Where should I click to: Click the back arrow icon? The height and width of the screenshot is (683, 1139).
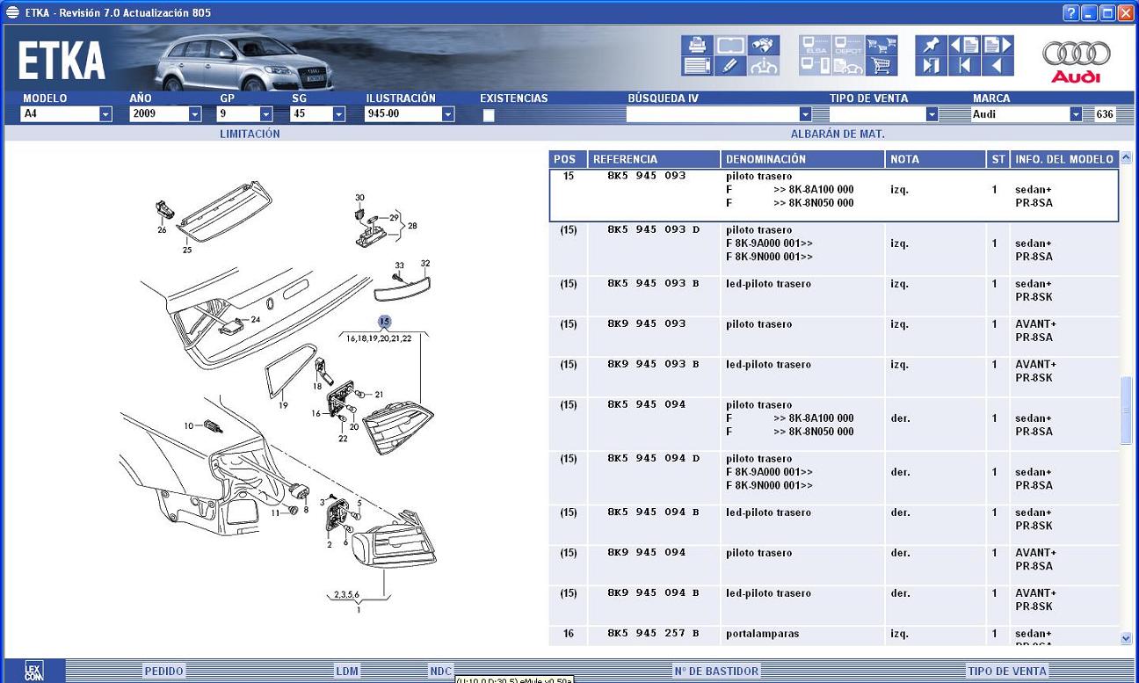click(x=998, y=66)
